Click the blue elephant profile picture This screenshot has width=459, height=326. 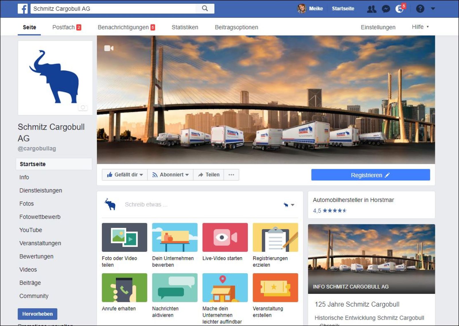(55, 78)
